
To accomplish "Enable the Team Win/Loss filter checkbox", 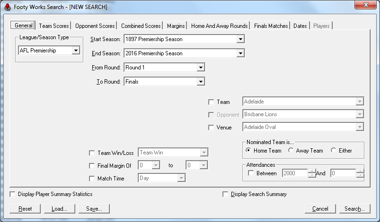I will 92,153.
